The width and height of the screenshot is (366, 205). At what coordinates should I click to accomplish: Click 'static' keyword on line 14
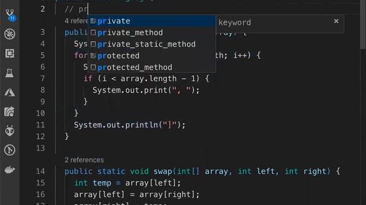click(111, 171)
